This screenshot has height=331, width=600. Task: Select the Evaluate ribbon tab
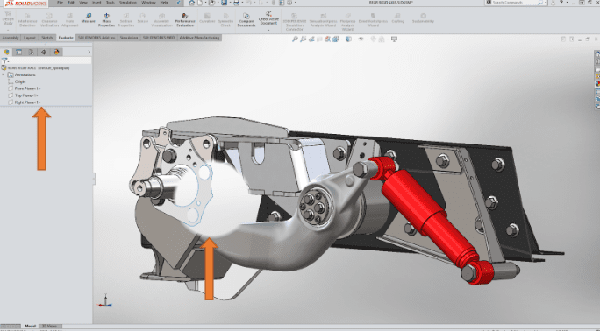[x=66, y=38]
